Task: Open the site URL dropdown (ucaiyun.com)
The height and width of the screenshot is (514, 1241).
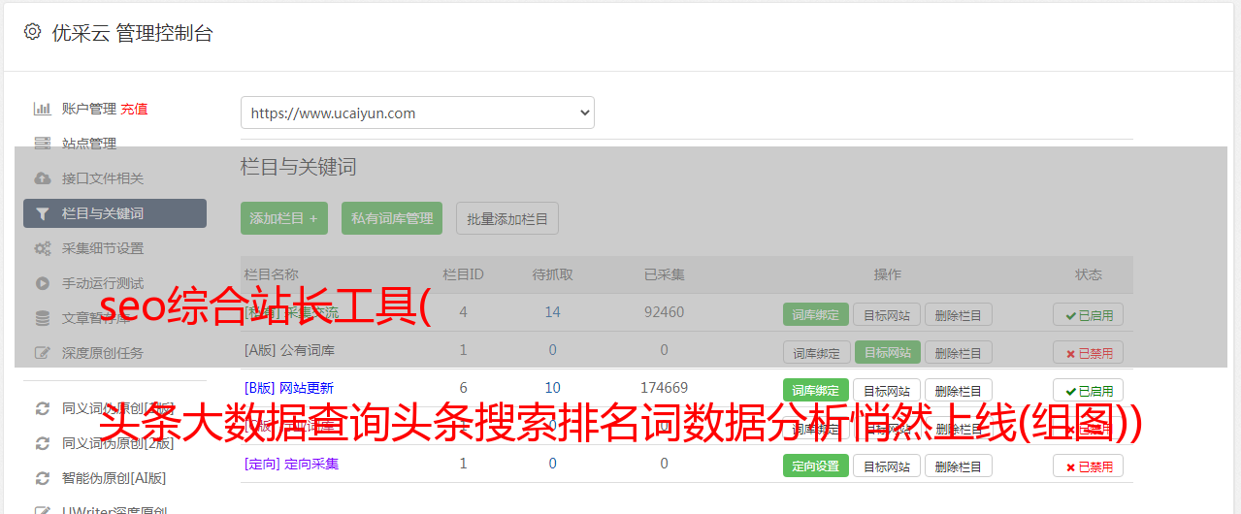Action: coord(417,112)
